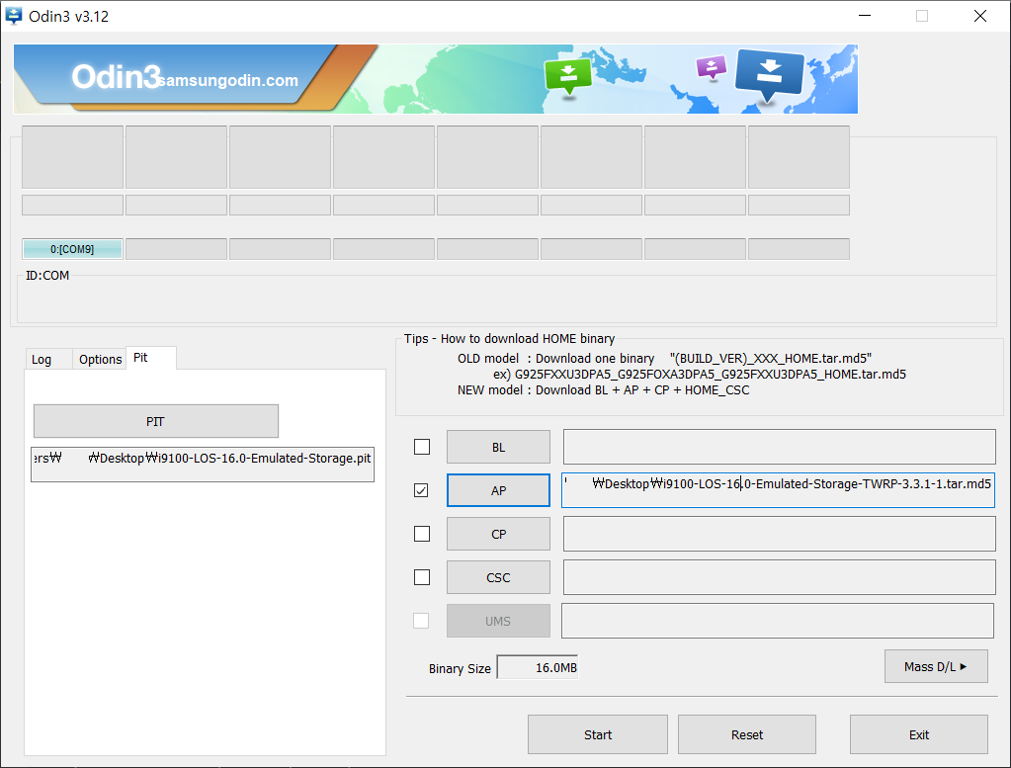Click the UMS file path field
The height and width of the screenshot is (768, 1011).
pos(778,621)
